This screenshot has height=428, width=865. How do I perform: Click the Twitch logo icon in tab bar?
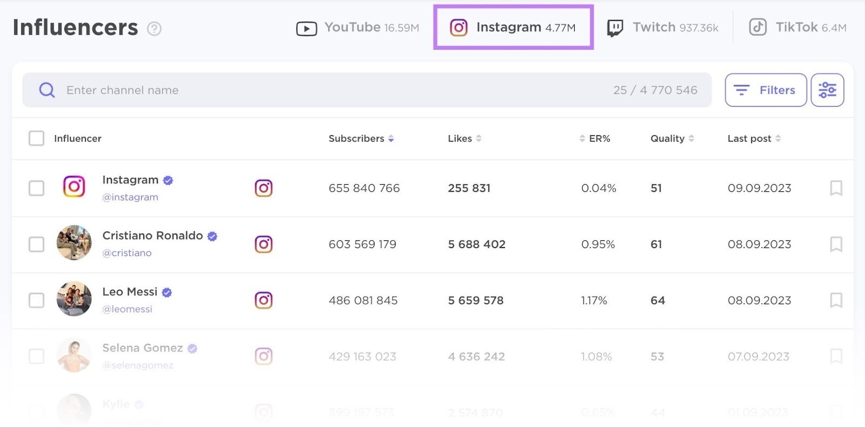(615, 28)
